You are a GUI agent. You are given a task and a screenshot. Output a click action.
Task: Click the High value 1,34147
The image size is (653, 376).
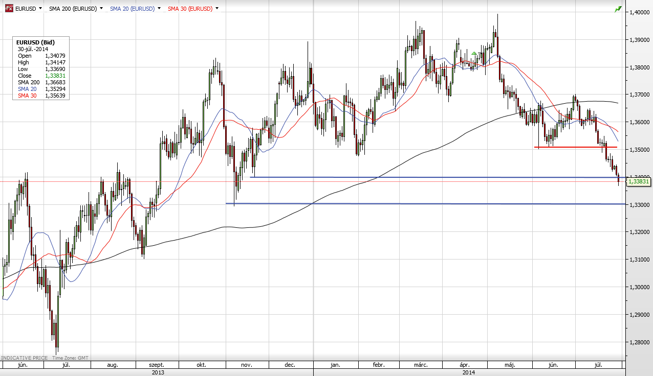click(55, 62)
